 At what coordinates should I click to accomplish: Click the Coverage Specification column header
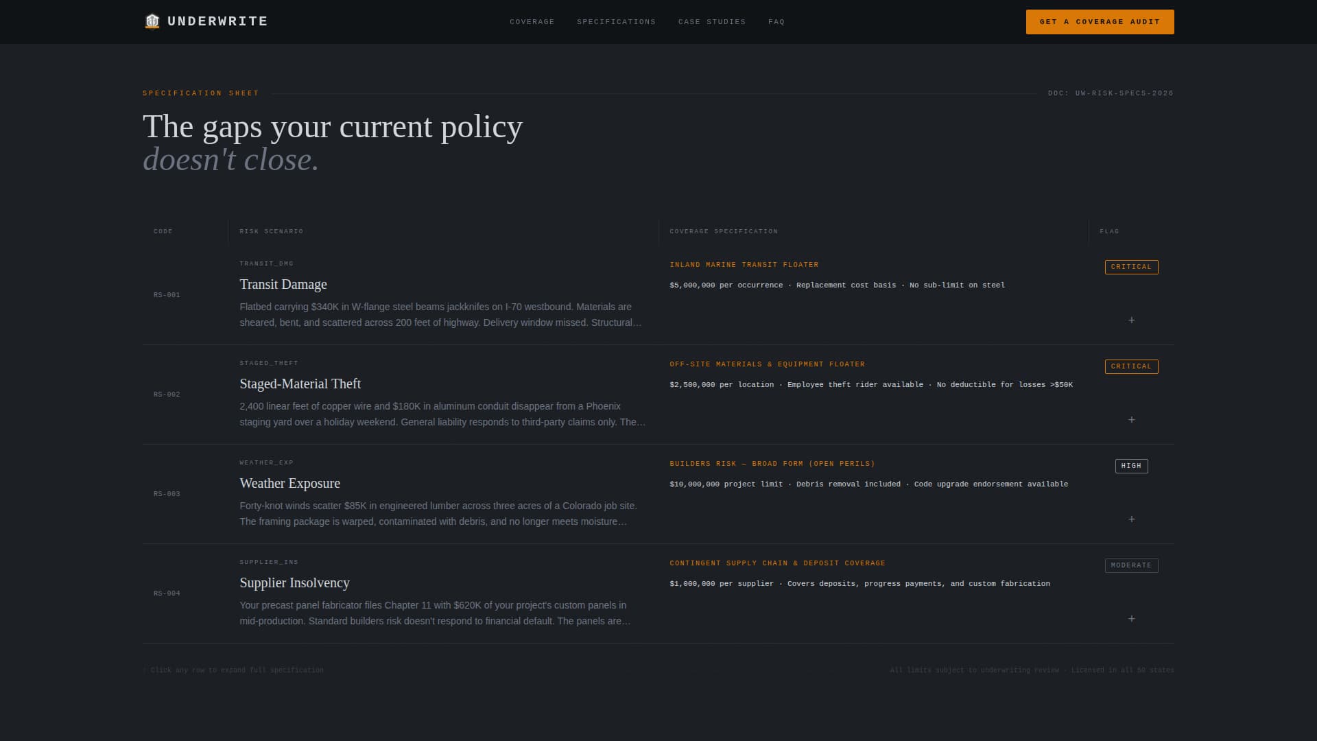[x=724, y=232]
